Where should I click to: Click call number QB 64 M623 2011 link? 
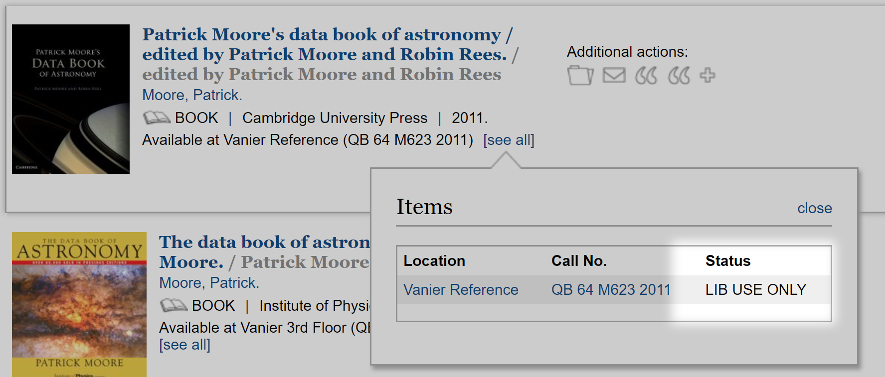611,290
